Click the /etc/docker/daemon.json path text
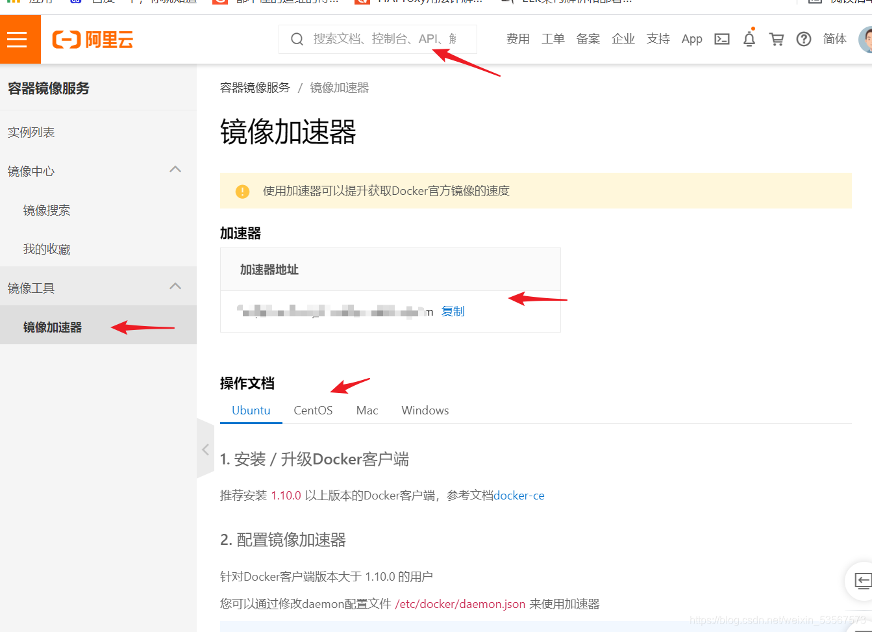The width and height of the screenshot is (872, 632). pyautogui.click(x=460, y=604)
